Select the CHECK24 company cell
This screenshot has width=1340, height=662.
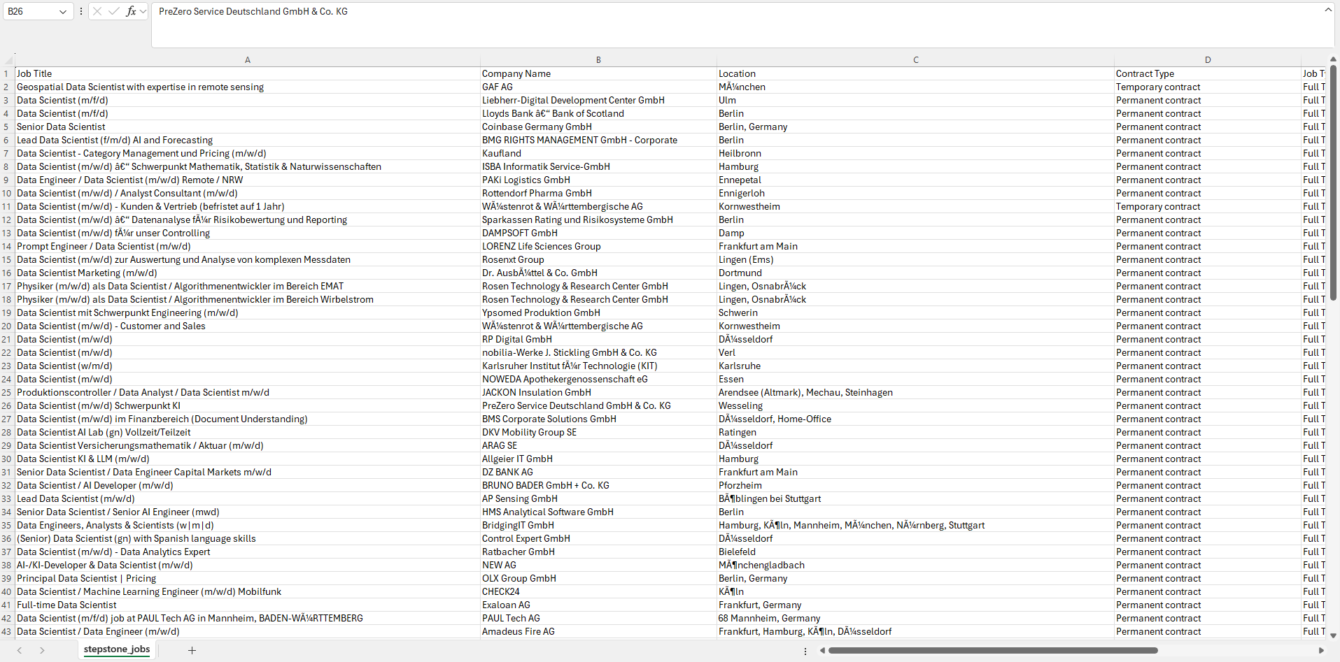[598, 591]
